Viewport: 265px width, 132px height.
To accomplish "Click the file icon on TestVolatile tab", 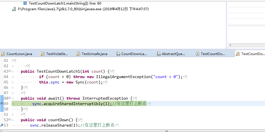I will click(42, 54).
